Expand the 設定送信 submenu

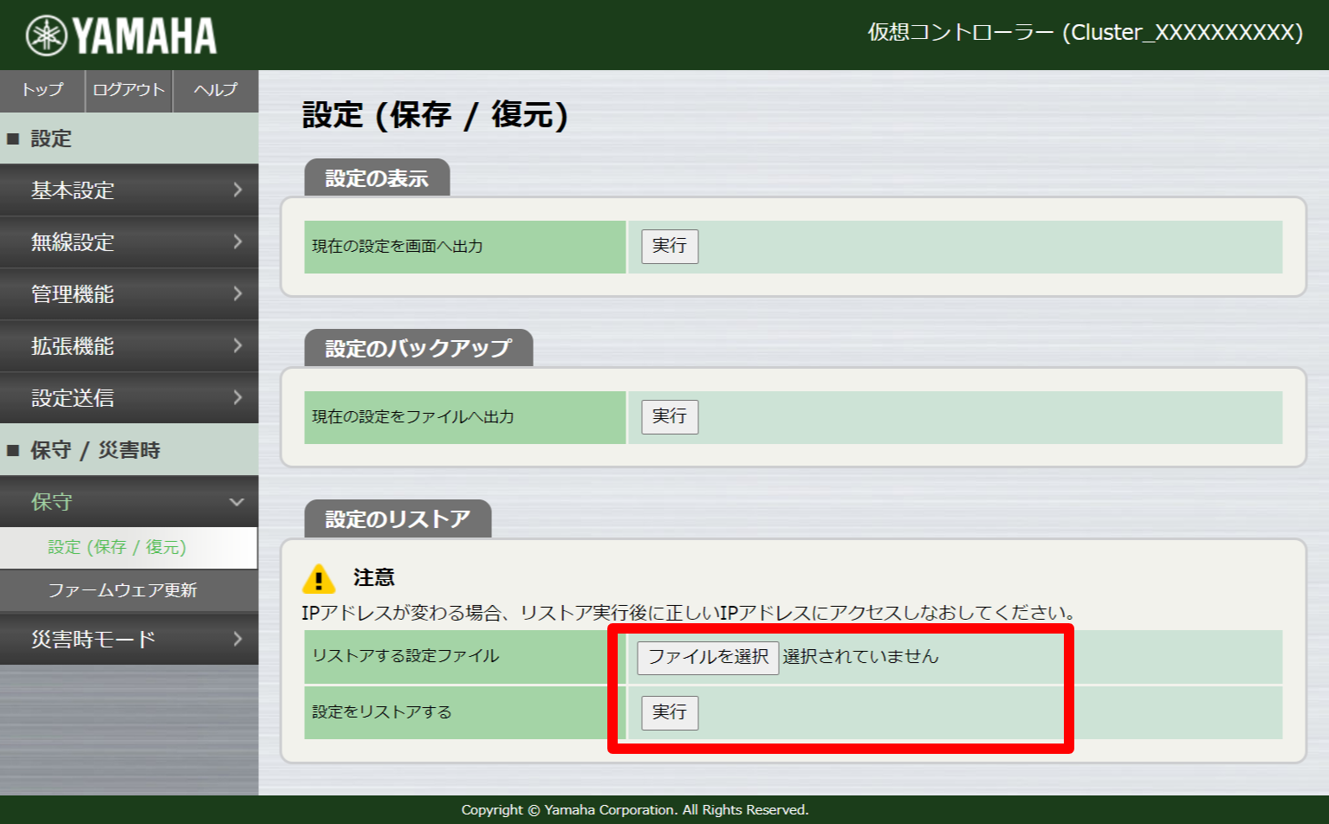[128, 398]
